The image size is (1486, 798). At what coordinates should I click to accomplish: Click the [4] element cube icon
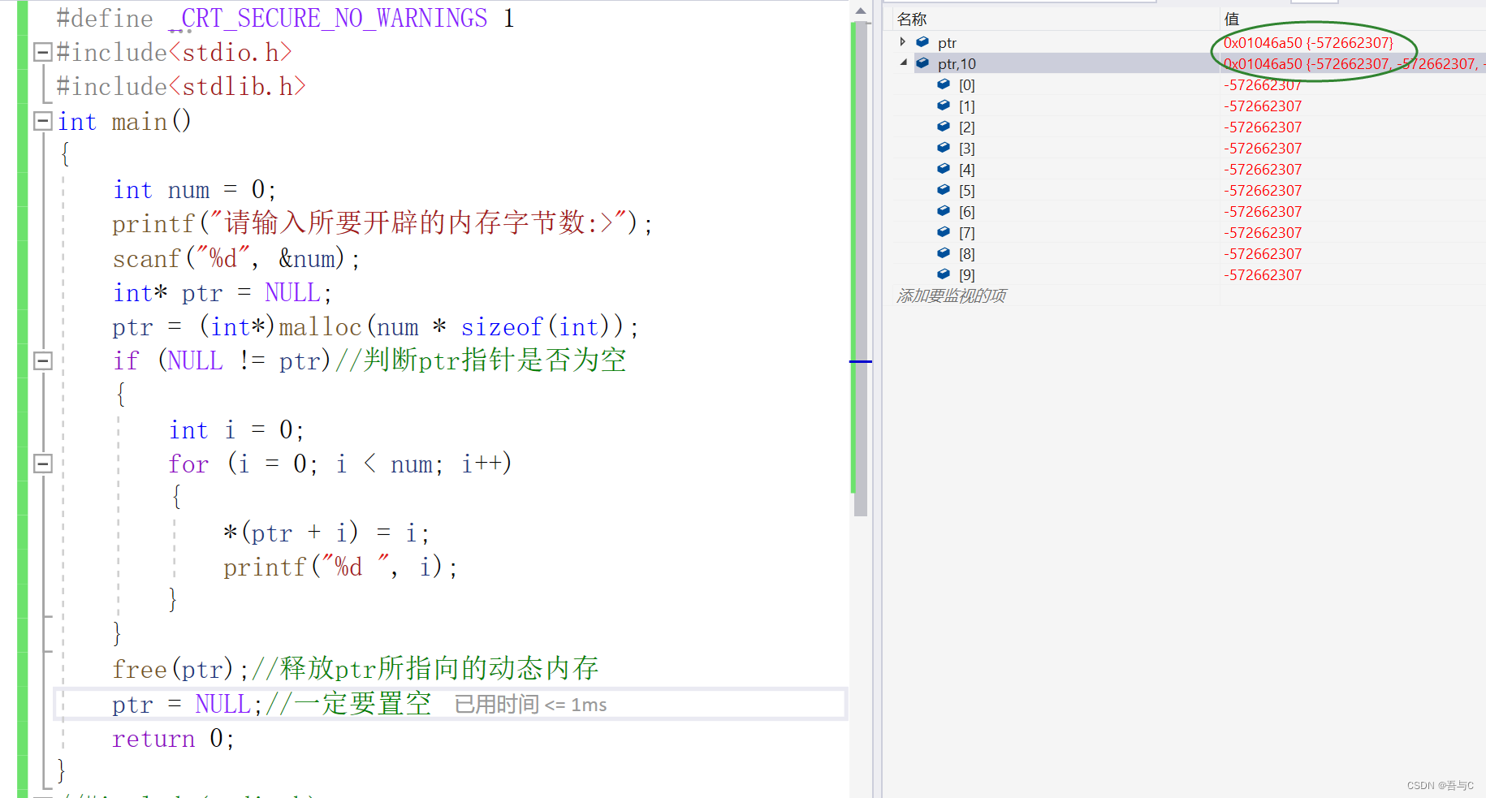tap(944, 168)
